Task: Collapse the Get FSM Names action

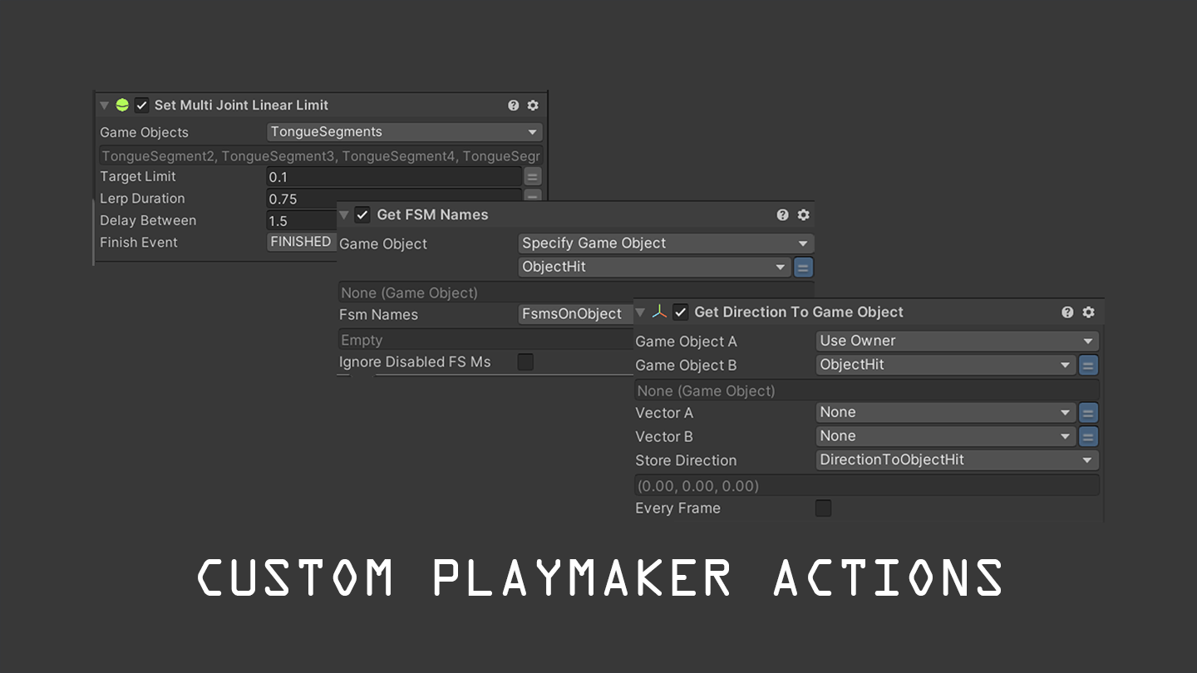Action: (x=344, y=215)
